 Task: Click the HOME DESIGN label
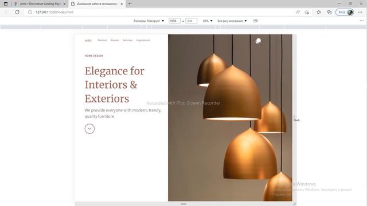tap(94, 56)
